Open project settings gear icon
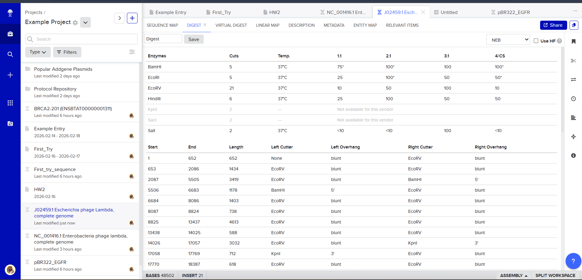The width and height of the screenshot is (582, 280). click(x=75, y=22)
